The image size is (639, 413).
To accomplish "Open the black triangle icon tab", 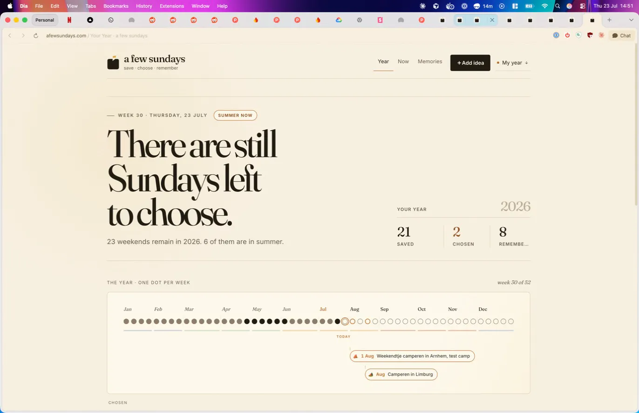I will coord(90,20).
